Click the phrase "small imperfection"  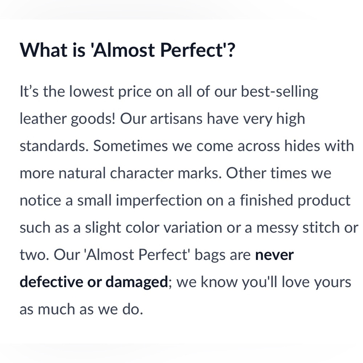point(140,200)
